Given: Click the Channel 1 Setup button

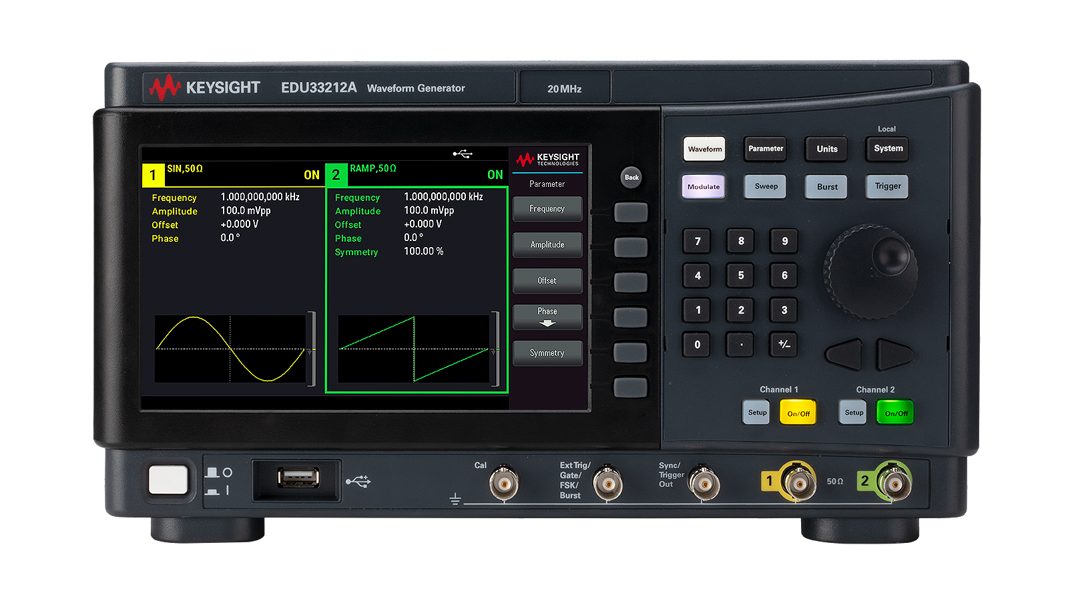Looking at the screenshot, I should click(757, 413).
